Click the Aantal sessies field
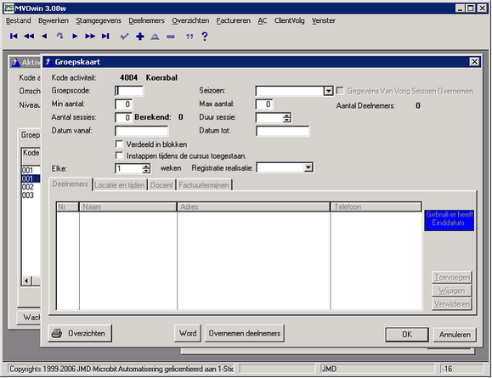 123,117
